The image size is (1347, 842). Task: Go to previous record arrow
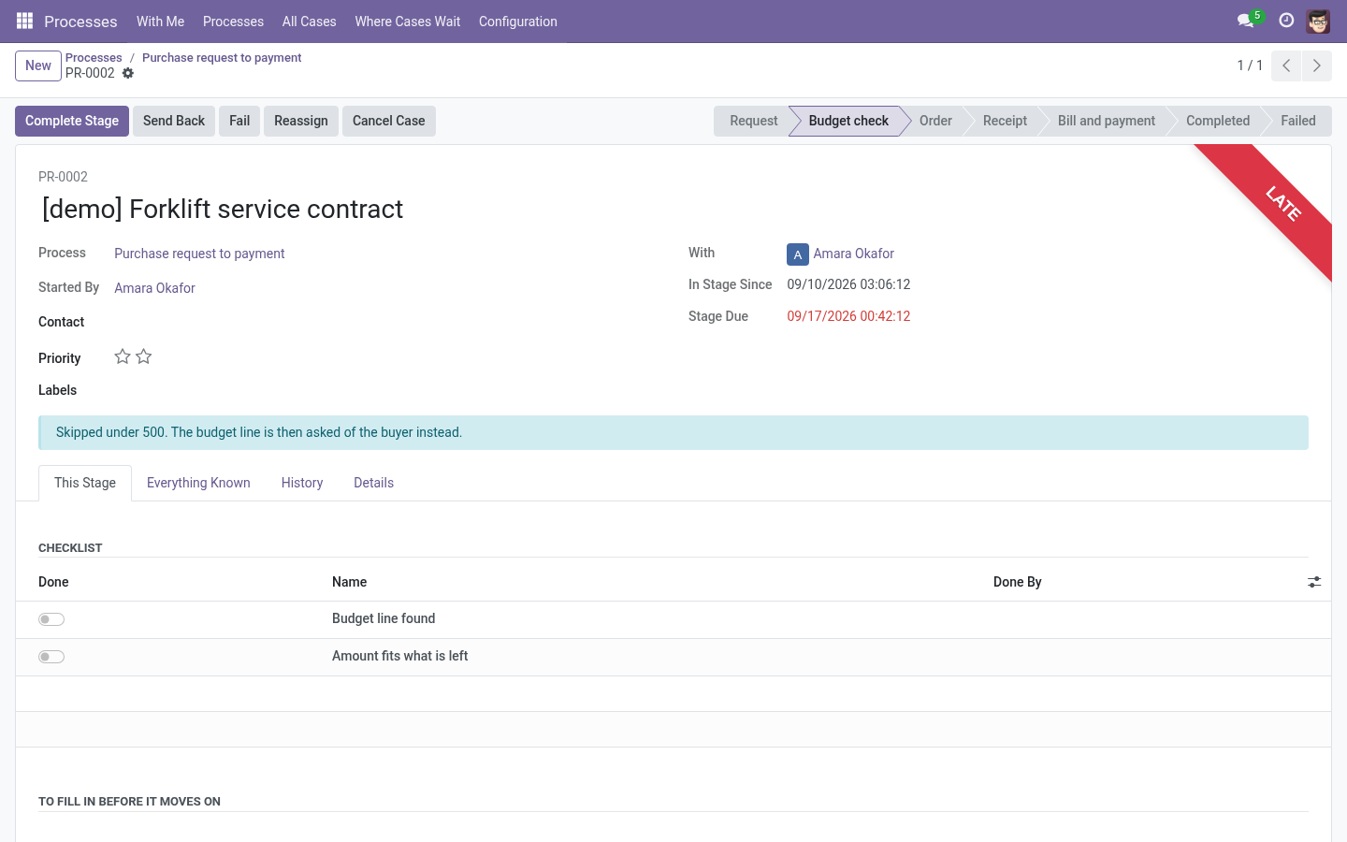click(x=1286, y=65)
